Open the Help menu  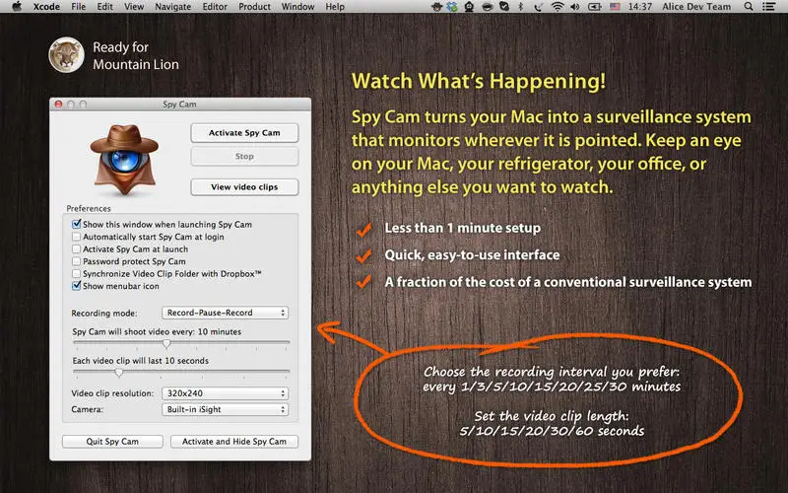[335, 7]
